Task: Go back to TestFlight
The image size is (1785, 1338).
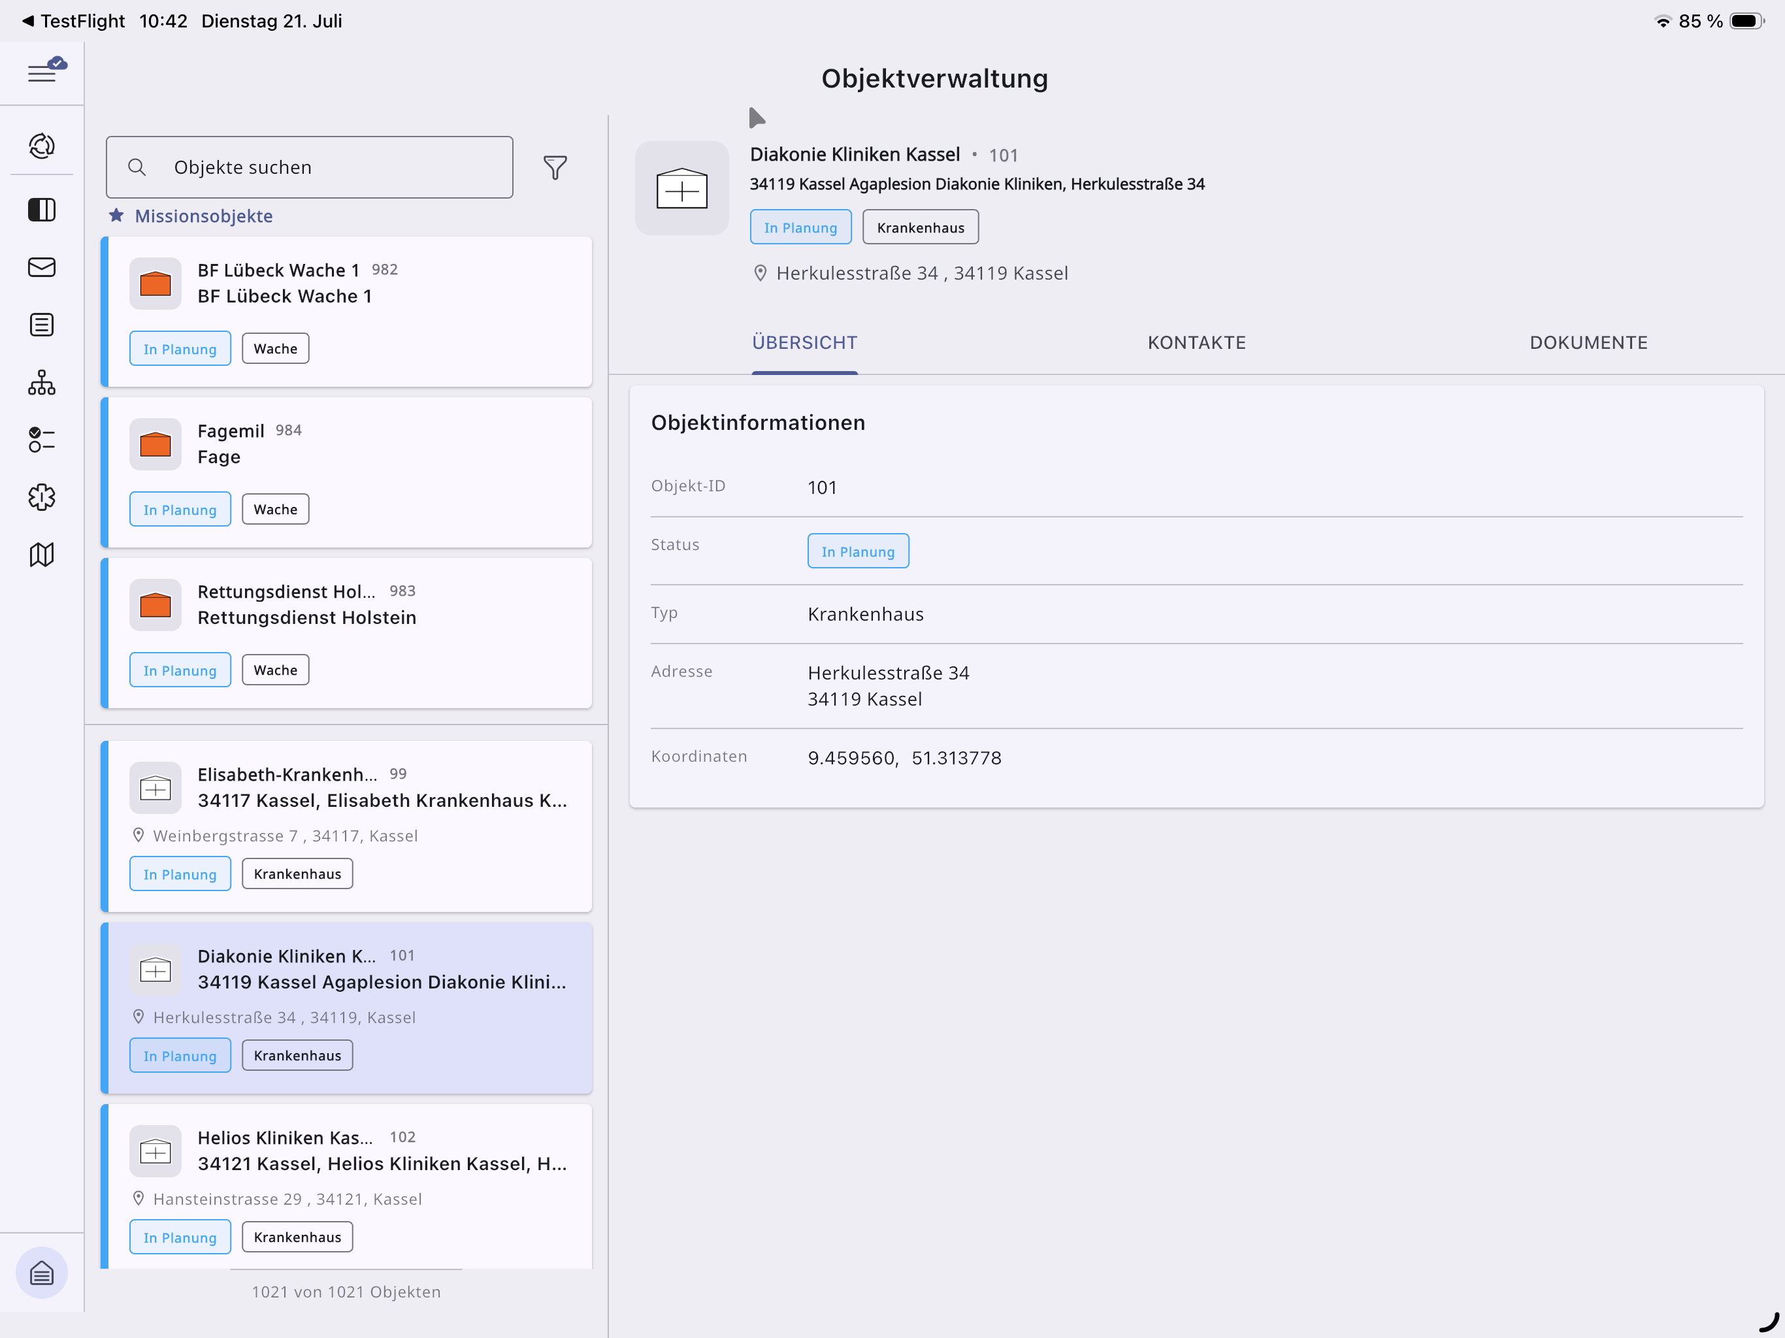Action: [73, 21]
